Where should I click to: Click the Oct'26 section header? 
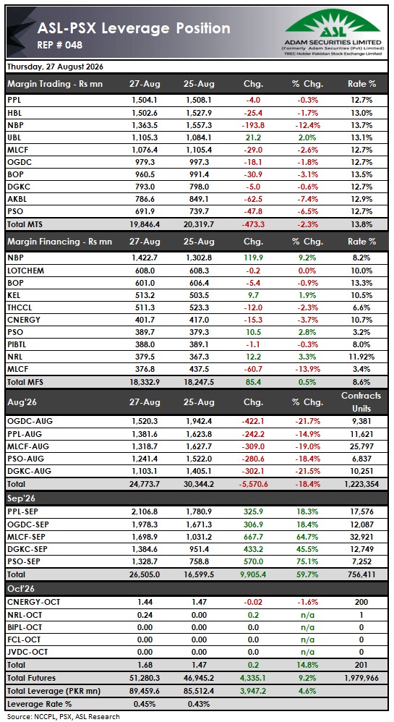[x=21, y=588]
